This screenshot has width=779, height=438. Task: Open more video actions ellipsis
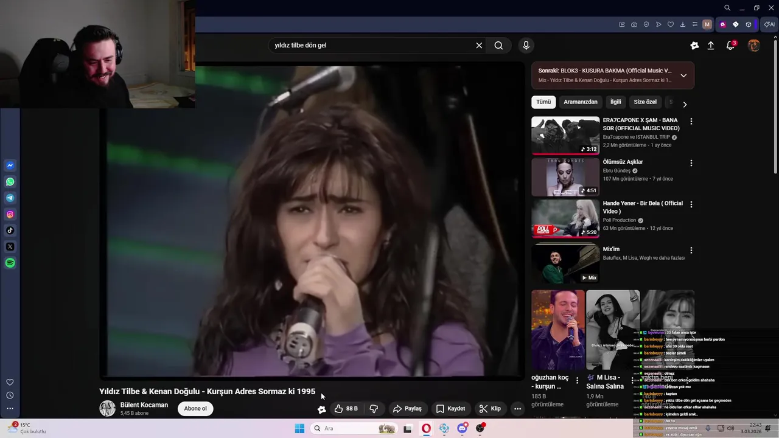pos(518,409)
